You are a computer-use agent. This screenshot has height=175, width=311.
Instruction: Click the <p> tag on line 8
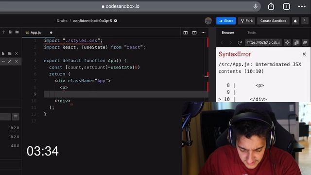(64, 87)
